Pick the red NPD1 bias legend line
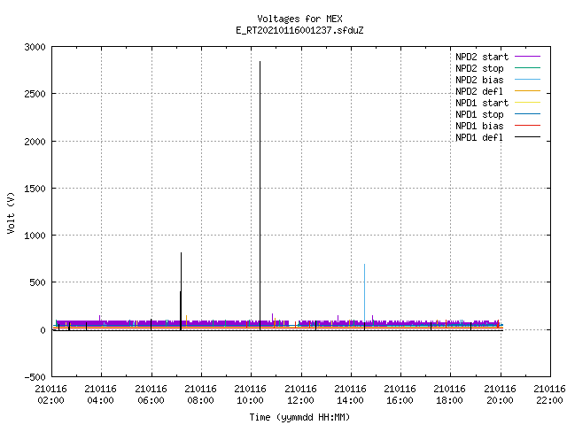567x425 pixels. tap(527, 126)
